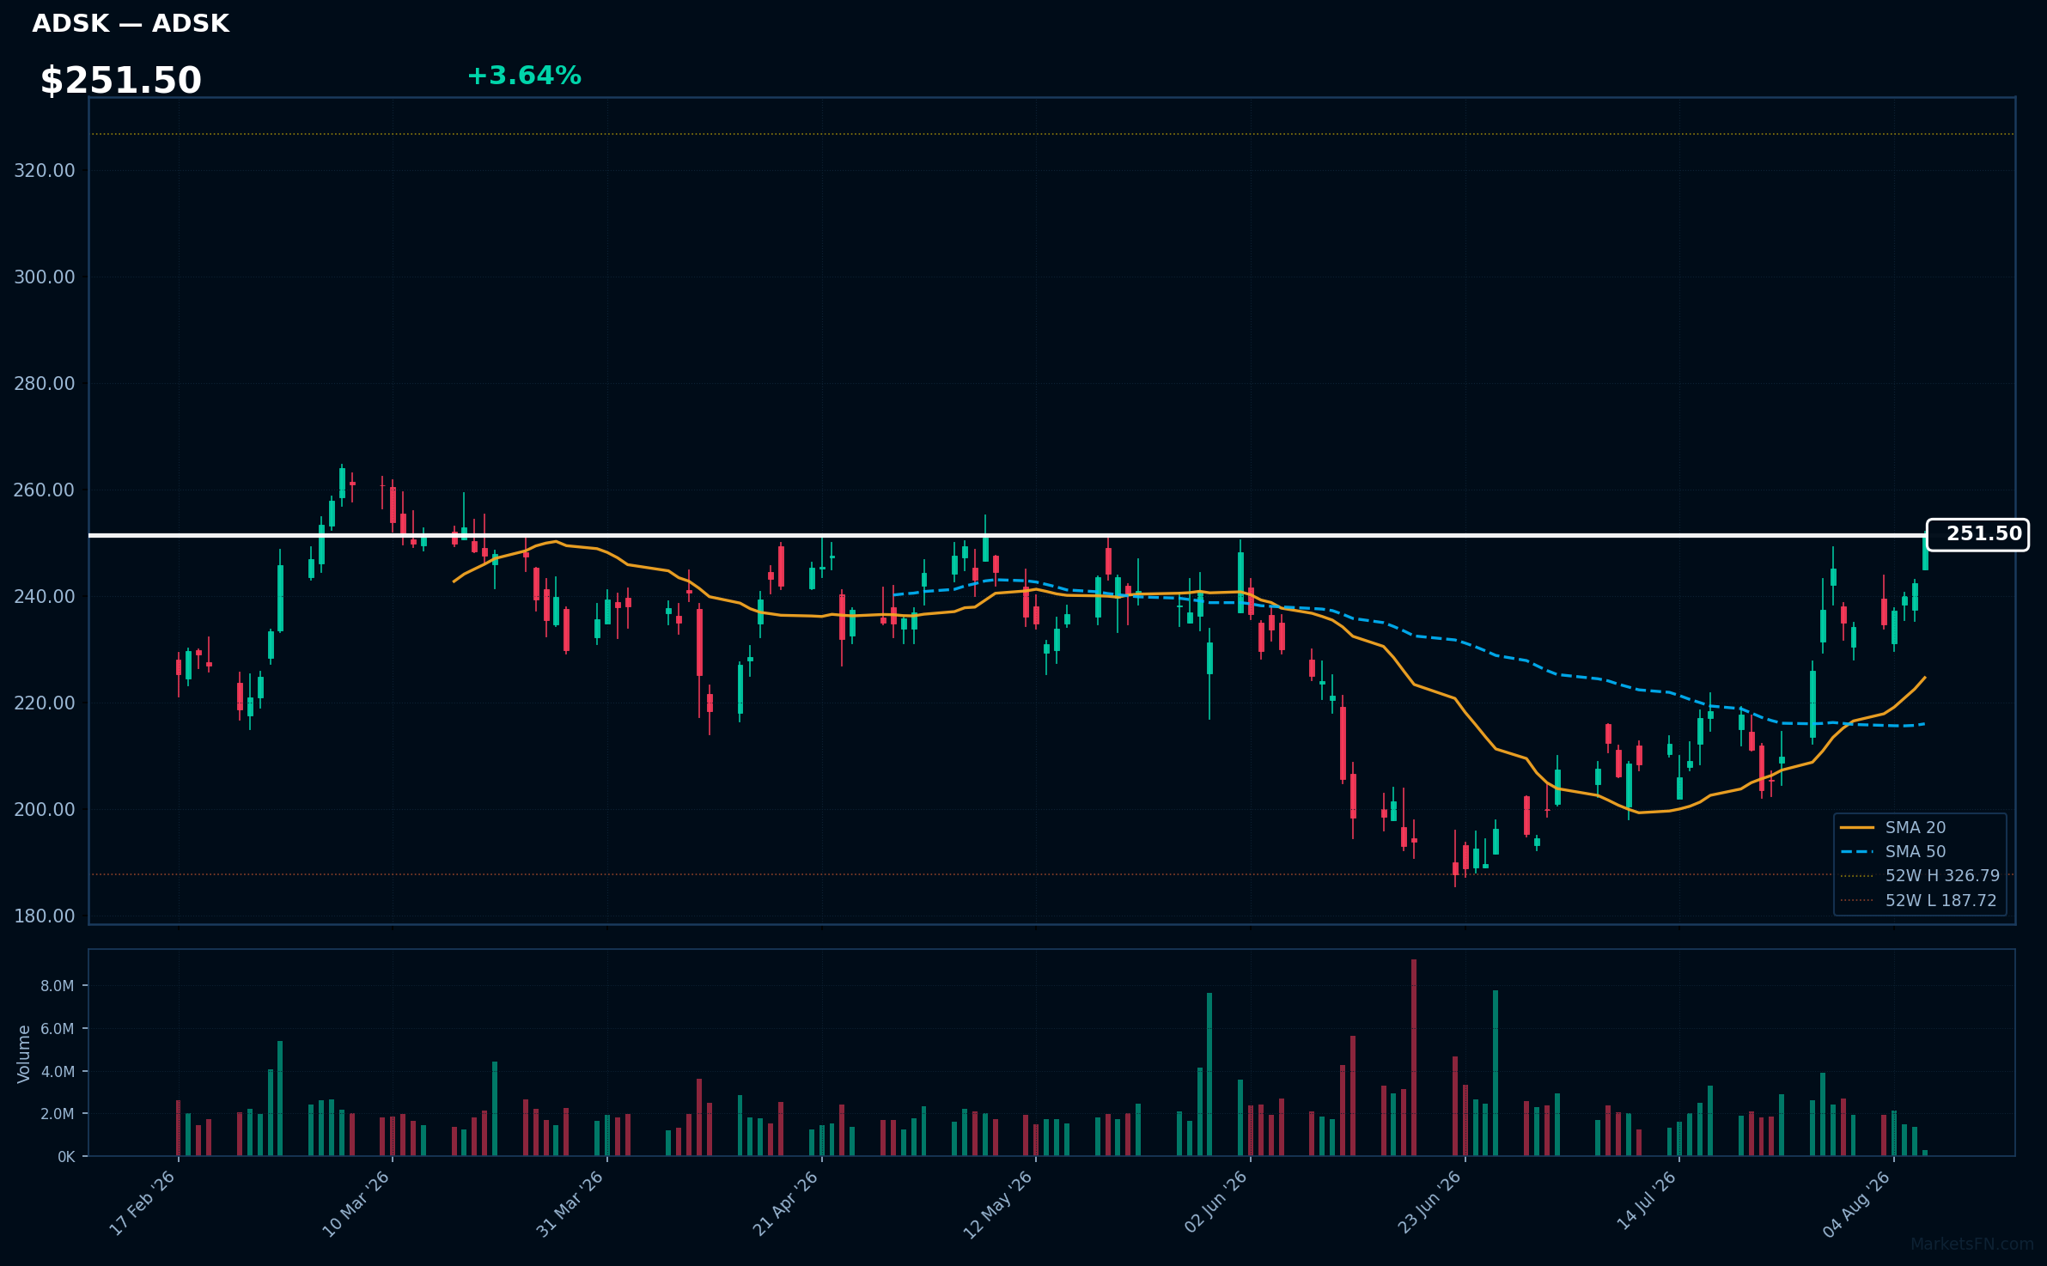Click the ADSK — ADSK chart title
Screen dimensions: 2047x1266
pos(131,24)
